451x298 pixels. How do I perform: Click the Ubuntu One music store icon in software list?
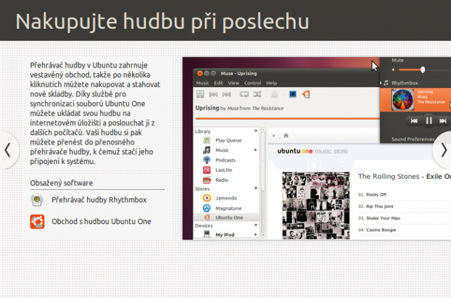[x=37, y=222]
